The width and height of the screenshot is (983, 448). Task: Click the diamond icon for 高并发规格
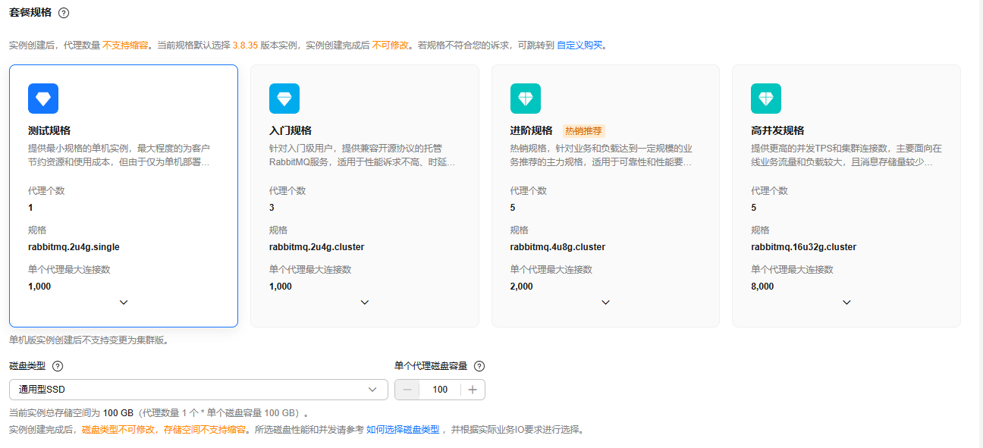coord(766,99)
